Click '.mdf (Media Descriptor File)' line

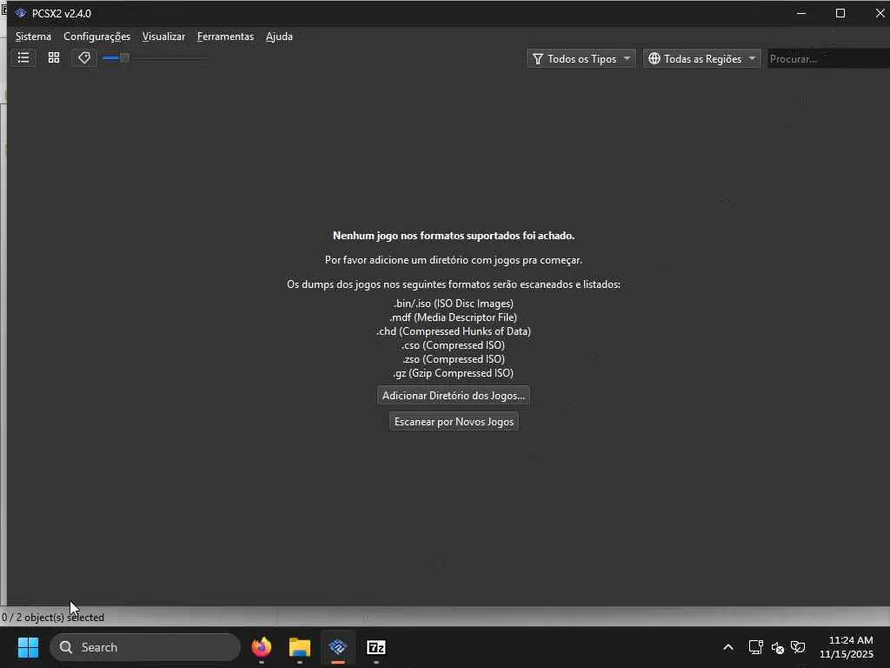tap(454, 317)
